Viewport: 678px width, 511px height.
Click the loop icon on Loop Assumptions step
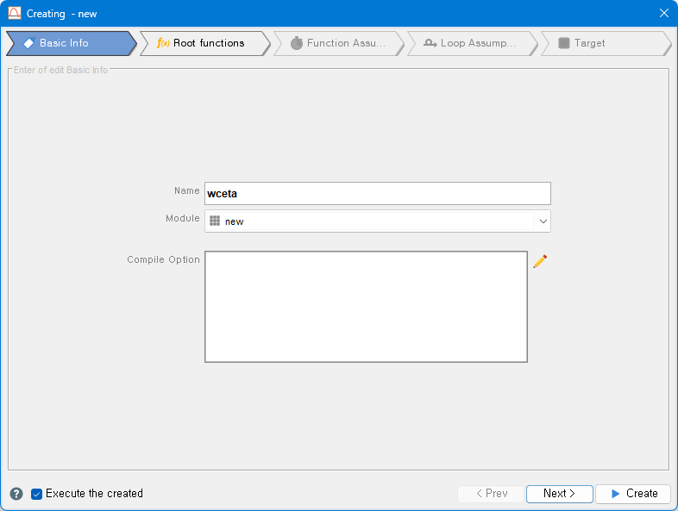(430, 43)
